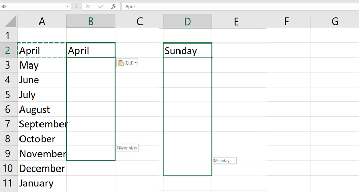The image size is (359, 192).
Task: Click the Enter checkmark icon in formula bar
Action: click(101, 6)
